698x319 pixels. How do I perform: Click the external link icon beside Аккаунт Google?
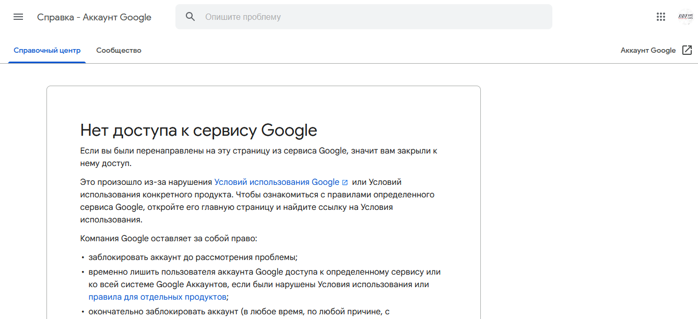(687, 50)
